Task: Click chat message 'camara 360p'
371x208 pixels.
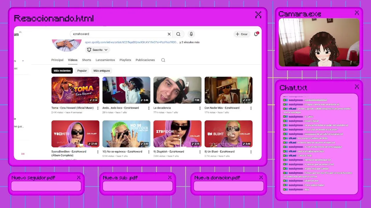Action: pos(306,156)
